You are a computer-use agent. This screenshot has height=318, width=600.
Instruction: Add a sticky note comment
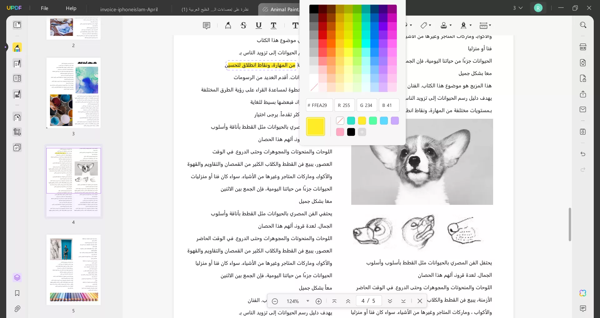(207, 25)
